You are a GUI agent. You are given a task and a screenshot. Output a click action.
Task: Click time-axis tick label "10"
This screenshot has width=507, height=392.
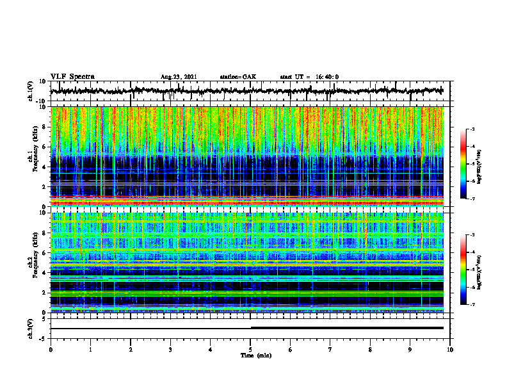(x=450, y=350)
